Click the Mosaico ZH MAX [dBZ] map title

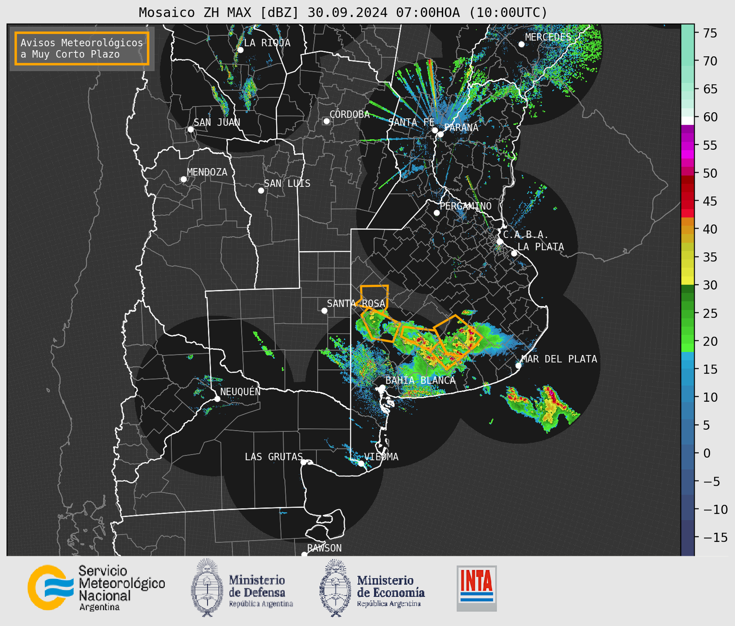[343, 13]
